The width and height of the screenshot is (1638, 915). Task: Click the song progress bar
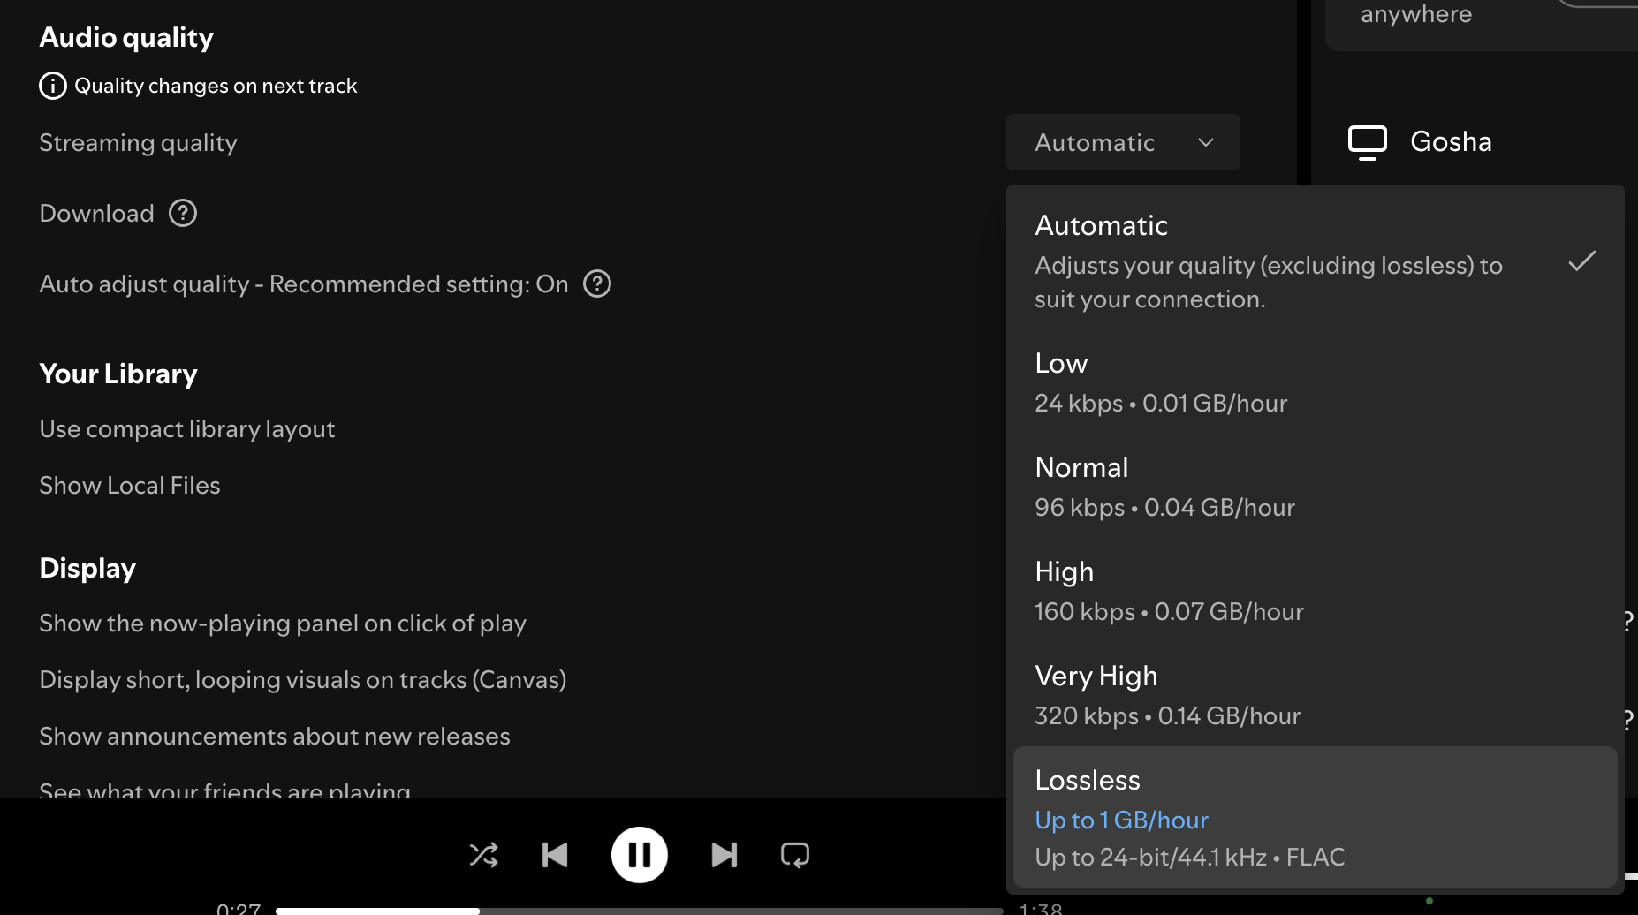click(x=638, y=910)
